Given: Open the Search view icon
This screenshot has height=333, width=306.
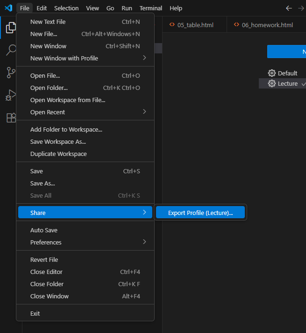Looking at the screenshot, I should [x=10, y=50].
